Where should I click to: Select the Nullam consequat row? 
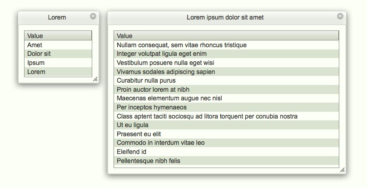226,45
